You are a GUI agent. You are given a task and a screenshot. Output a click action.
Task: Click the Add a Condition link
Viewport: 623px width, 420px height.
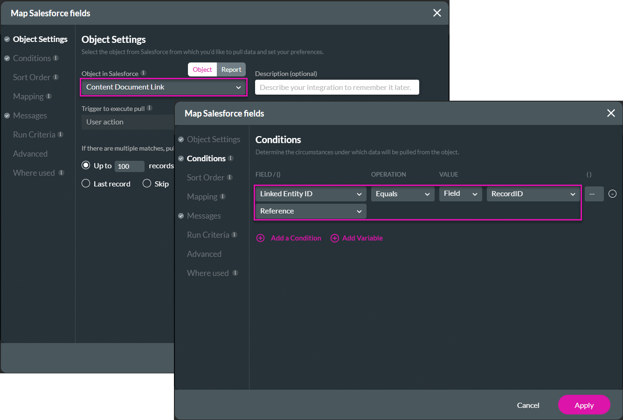(296, 238)
